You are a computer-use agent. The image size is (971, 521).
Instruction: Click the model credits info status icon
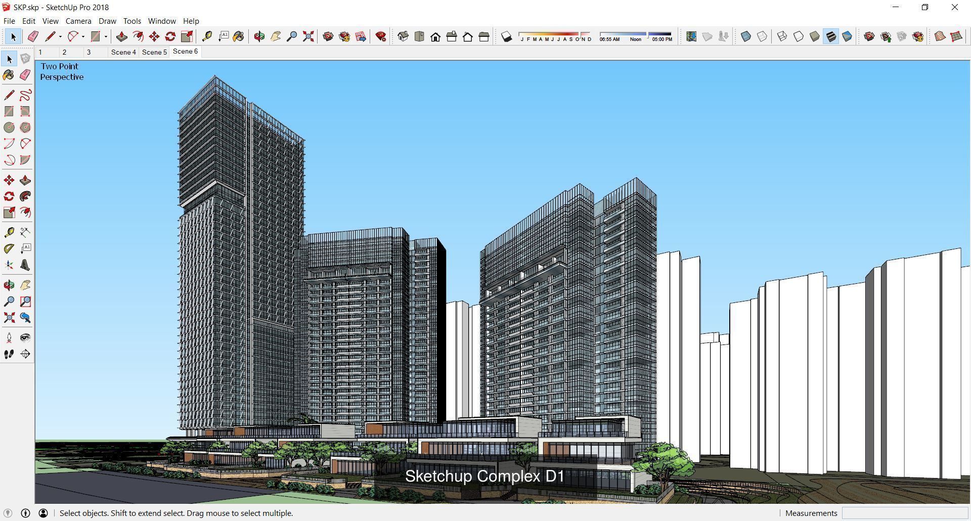[x=25, y=513]
